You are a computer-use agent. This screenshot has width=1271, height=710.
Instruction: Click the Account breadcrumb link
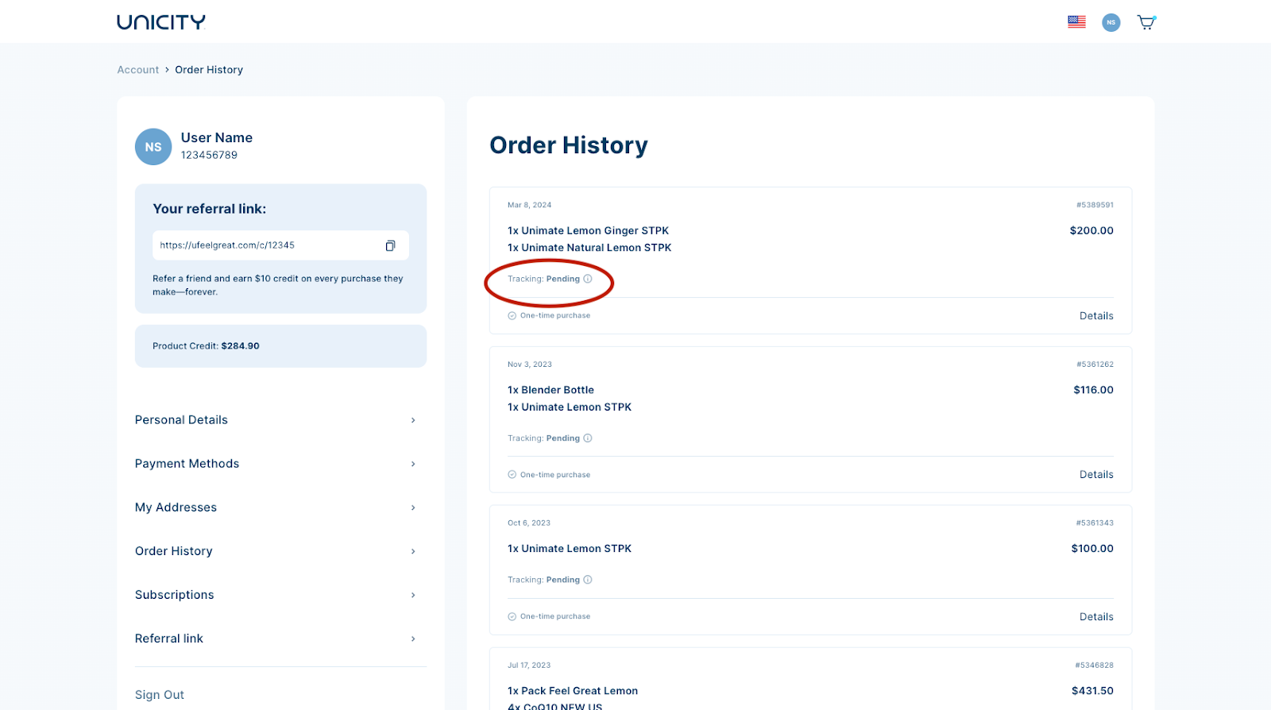[138, 70]
